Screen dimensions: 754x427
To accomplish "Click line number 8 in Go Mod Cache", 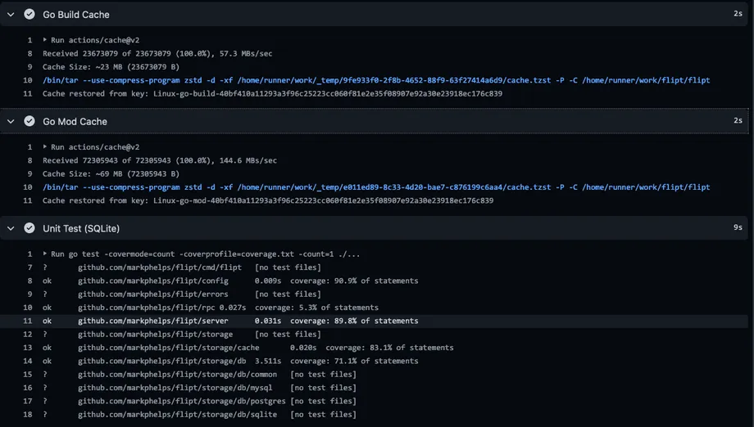I will (30, 160).
